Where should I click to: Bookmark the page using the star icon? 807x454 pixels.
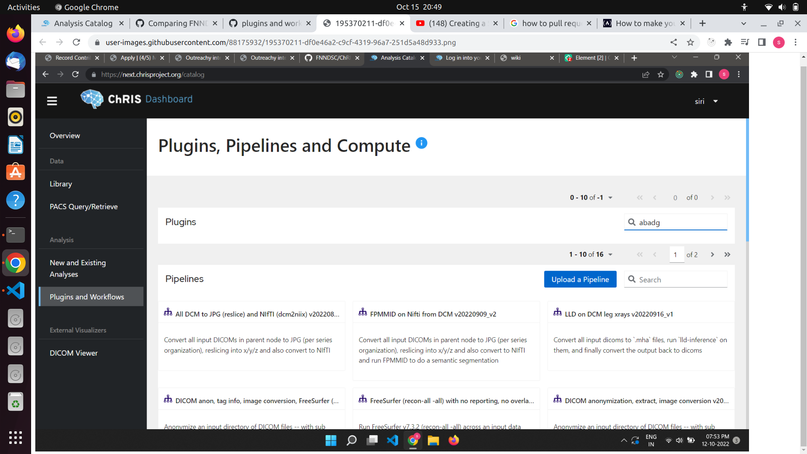pyautogui.click(x=691, y=42)
